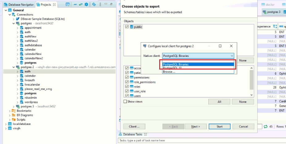Uncheck the table checkbox starting 'patie'
This screenshot has width=286, height=144.
[127, 73]
